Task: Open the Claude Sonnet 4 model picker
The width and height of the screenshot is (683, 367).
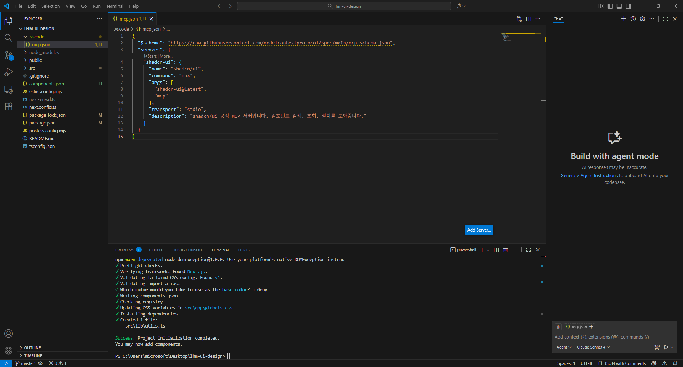Action: pyautogui.click(x=593, y=347)
